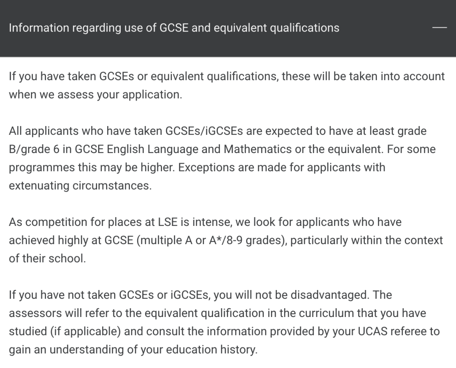This screenshot has width=456, height=368.
Task: Click the word 'Mathematics' in the requirements text
Action: coord(258,149)
